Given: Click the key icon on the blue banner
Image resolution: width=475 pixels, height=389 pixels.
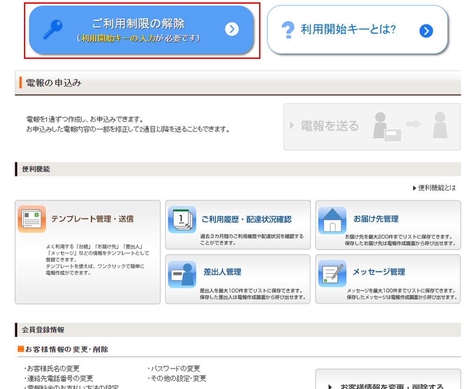Looking at the screenshot, I should click(52, 29).
